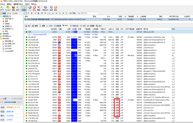193x123 pixels.
Task: Open the 文件 files tab in details
Action: coord(49,26)
